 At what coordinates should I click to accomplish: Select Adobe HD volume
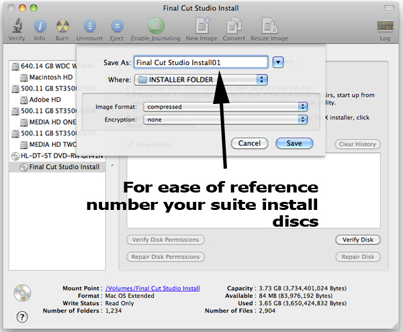40,99
